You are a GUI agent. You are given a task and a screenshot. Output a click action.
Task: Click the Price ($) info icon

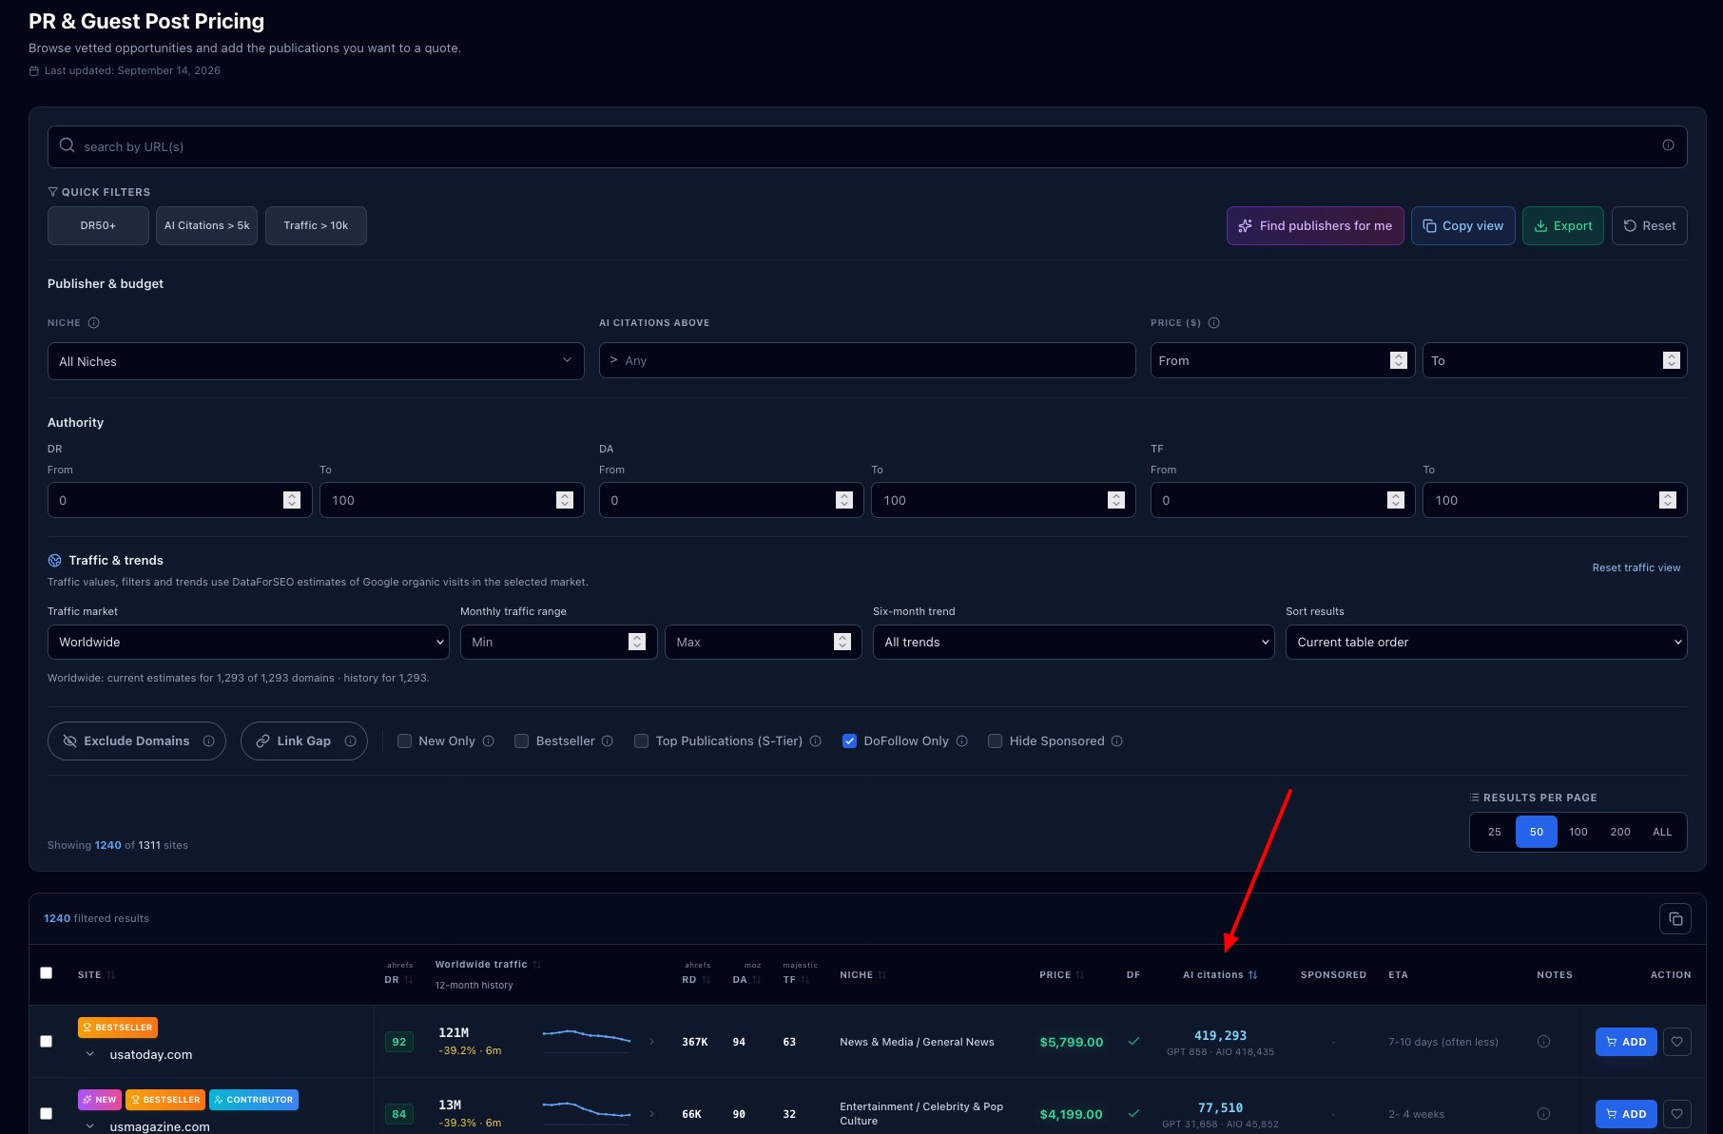(1213, 323)
